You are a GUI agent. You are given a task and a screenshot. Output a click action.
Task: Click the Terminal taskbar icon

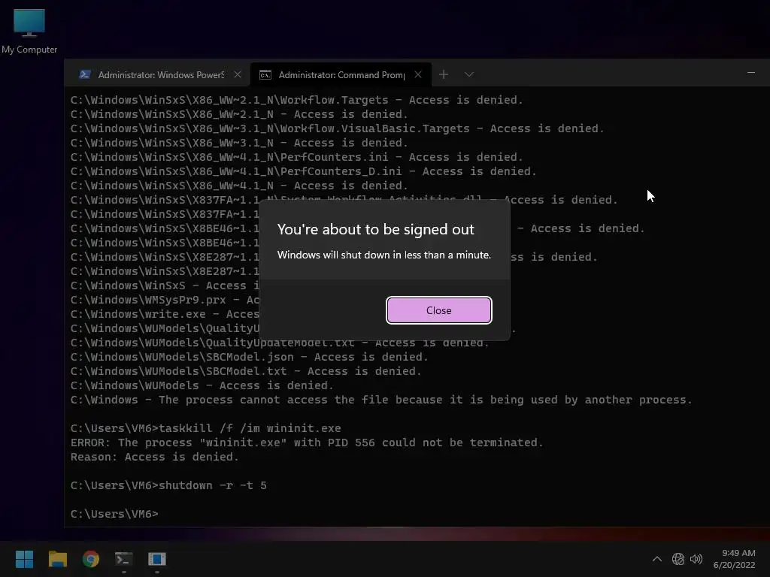[x=124, y=559]
